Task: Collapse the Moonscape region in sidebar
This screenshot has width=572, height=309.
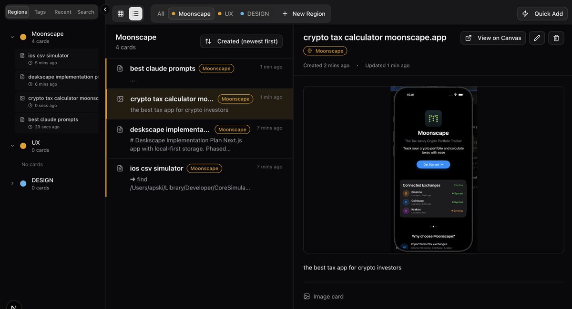Action: 12,37
